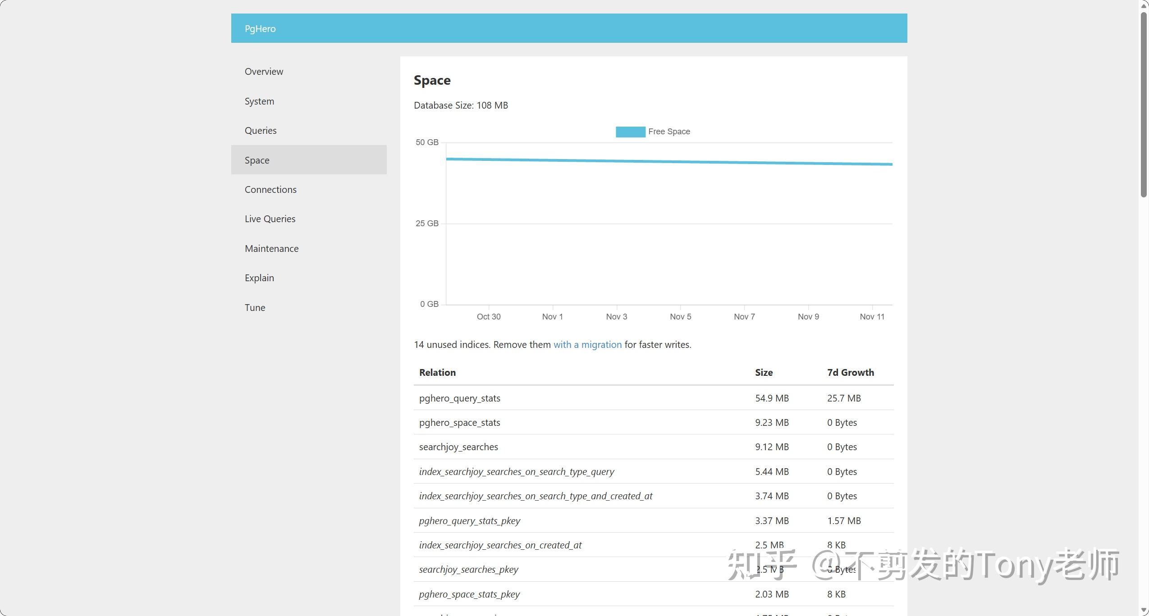Go to the System section
Image resolution: width=1149 pixels, height=616 pixels.
point(259,101)
